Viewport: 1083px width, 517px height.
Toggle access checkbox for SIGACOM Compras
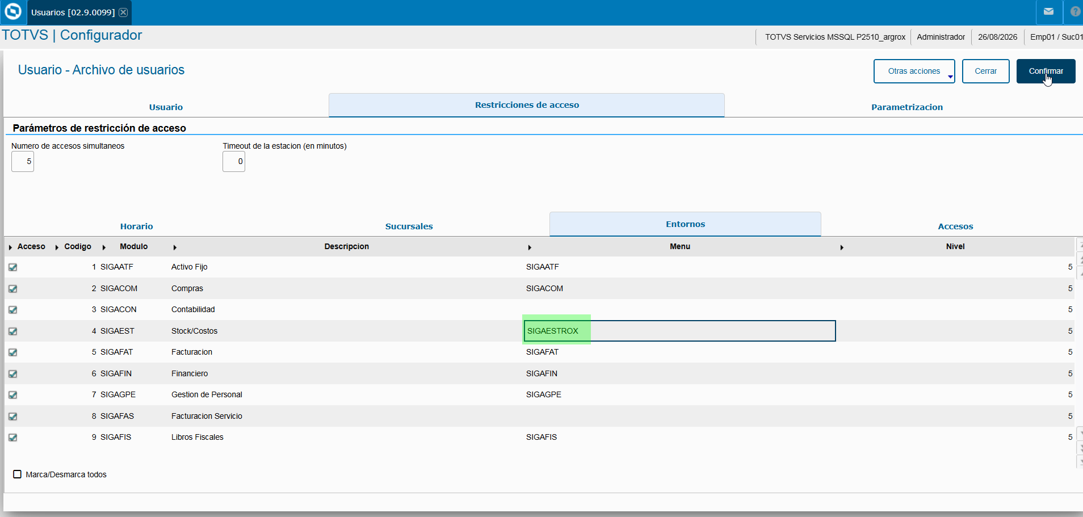(13, 289)
